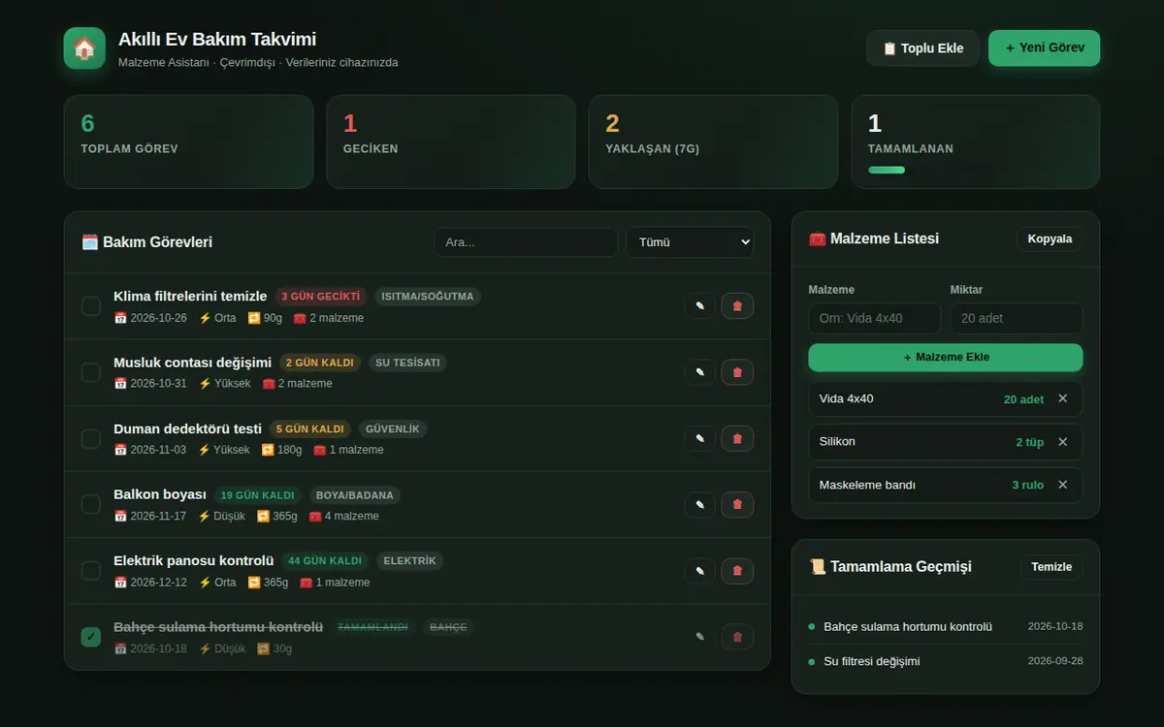The width and height of the screenshot is (1164, 727).
Task: Click the 3 GÜN GECİKTİ overdue badge
Action: pos(321,297)
